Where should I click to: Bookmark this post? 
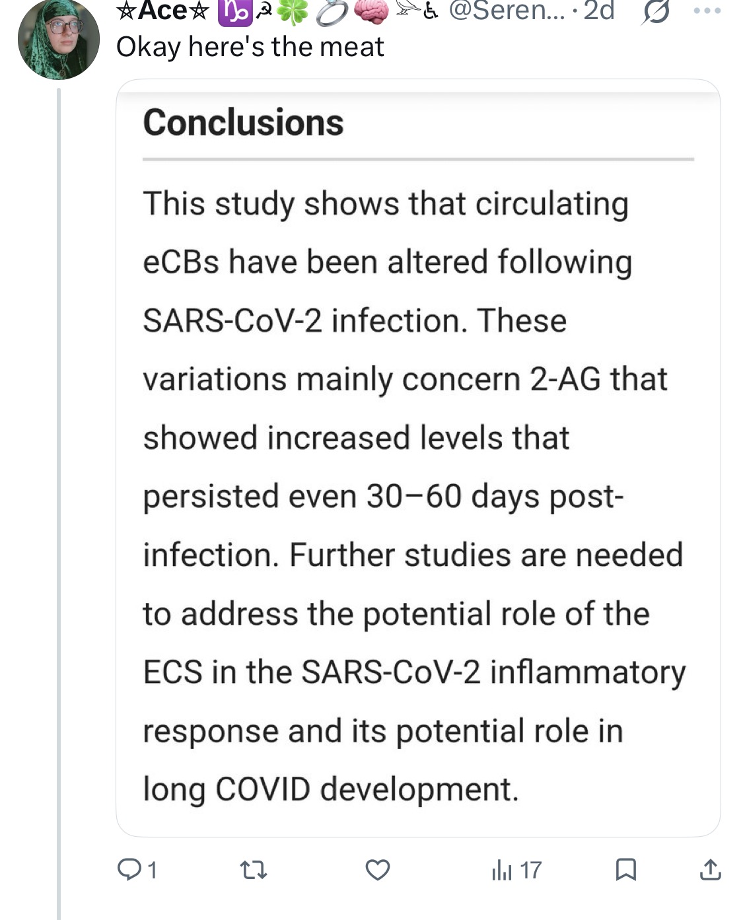coord(625,870)
